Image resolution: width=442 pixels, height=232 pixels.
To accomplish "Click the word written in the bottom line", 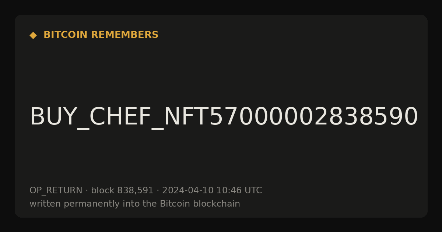I will click(45, 204).
